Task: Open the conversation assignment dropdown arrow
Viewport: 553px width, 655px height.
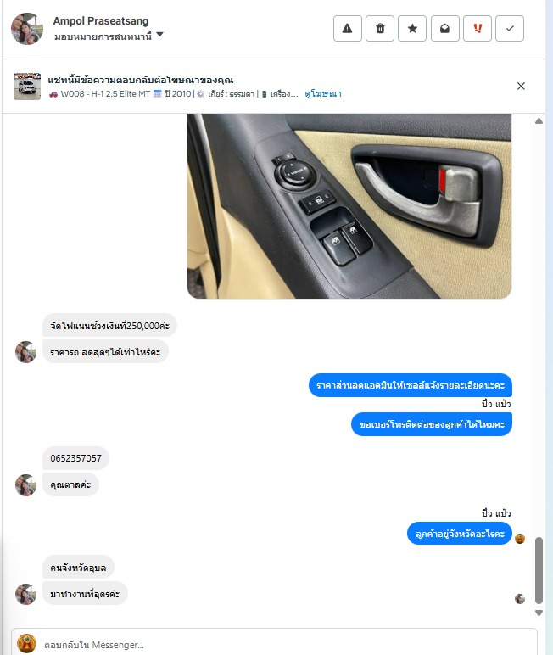Action: [x=160, y=35]
